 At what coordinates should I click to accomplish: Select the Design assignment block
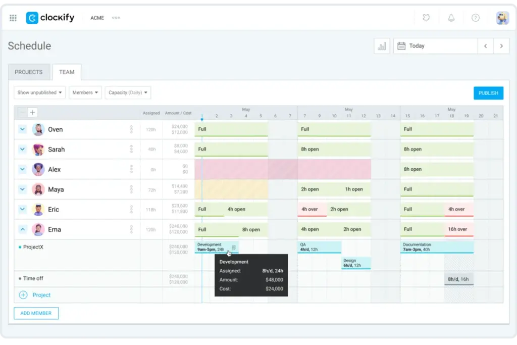click(x=356, y=263)
